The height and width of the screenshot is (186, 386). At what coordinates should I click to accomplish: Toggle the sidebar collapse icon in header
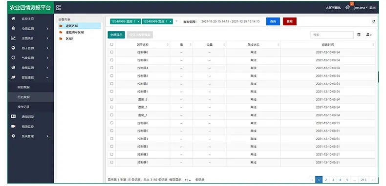coord(59,8)
